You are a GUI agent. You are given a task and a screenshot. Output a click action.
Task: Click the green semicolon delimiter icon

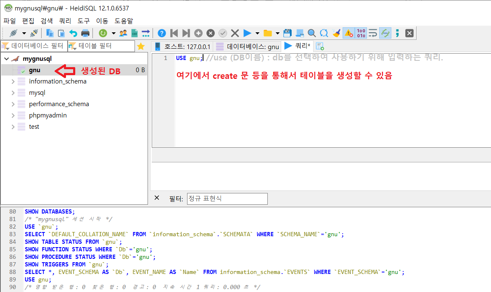pyautogui.click(x=397, y=33)
